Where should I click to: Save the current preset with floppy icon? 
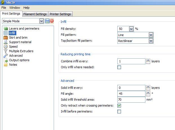point(47,21)
